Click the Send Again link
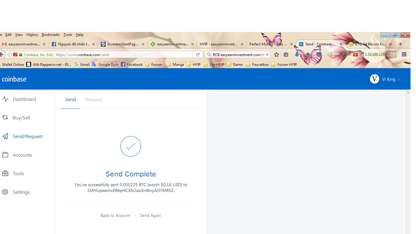This screenshot has height=234, width=416. (x=150, y=215)
